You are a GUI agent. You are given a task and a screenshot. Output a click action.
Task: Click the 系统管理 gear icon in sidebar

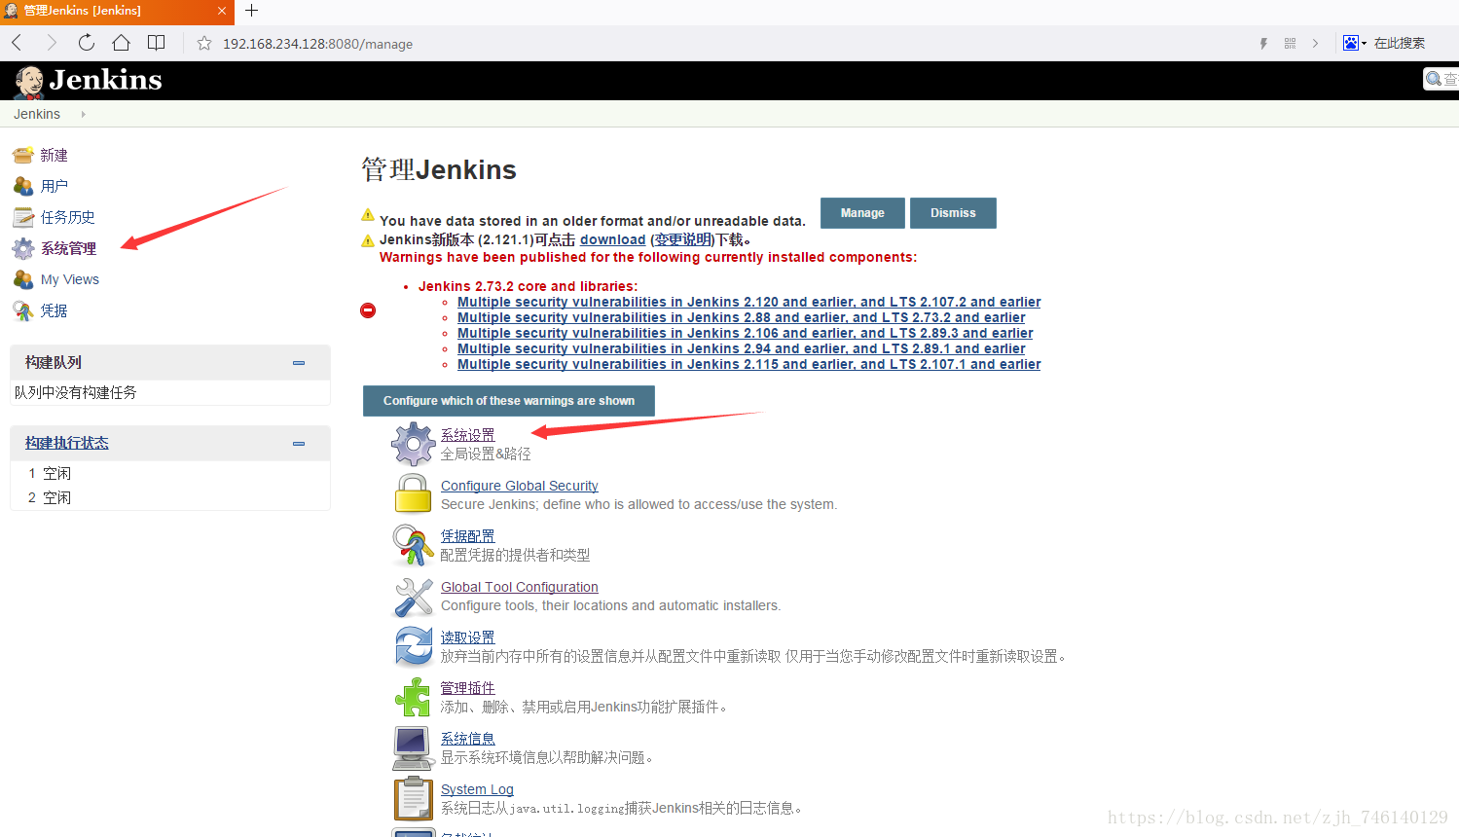[x=23, y=248]
